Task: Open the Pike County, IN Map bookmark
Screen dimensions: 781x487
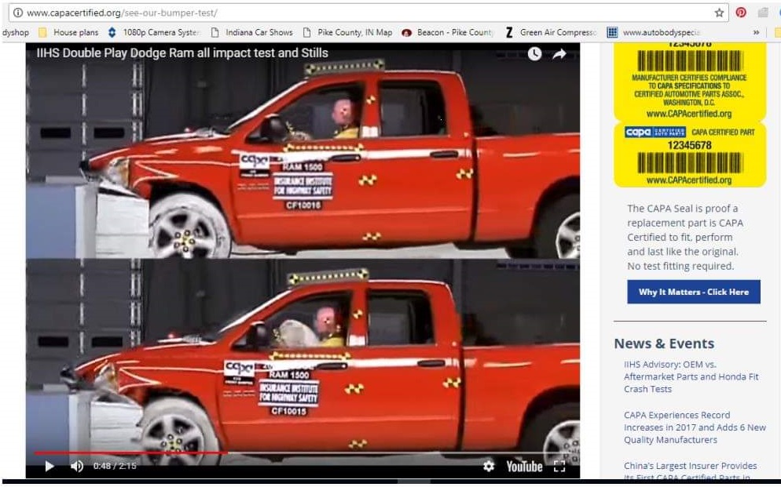Action: click(347, 32)
